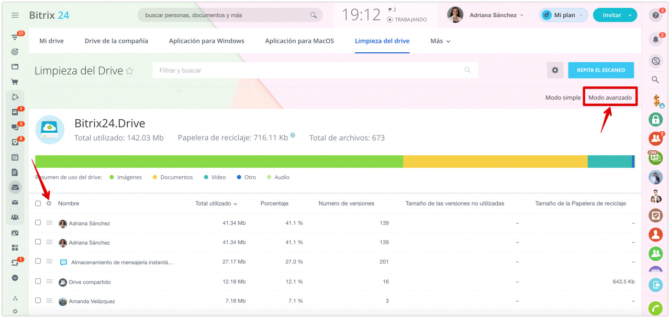The height and width of the screenshot is (318, 670).
Task: Open the Feed icon with 23 badge
Action: [15, 38]
